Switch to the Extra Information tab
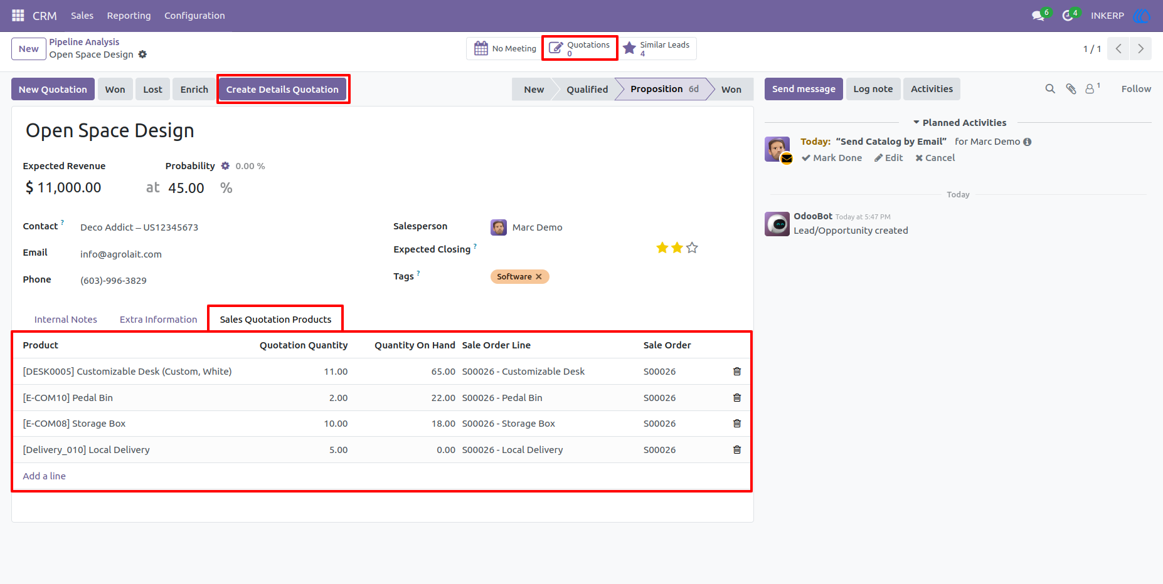 click(x=158, y=320)
